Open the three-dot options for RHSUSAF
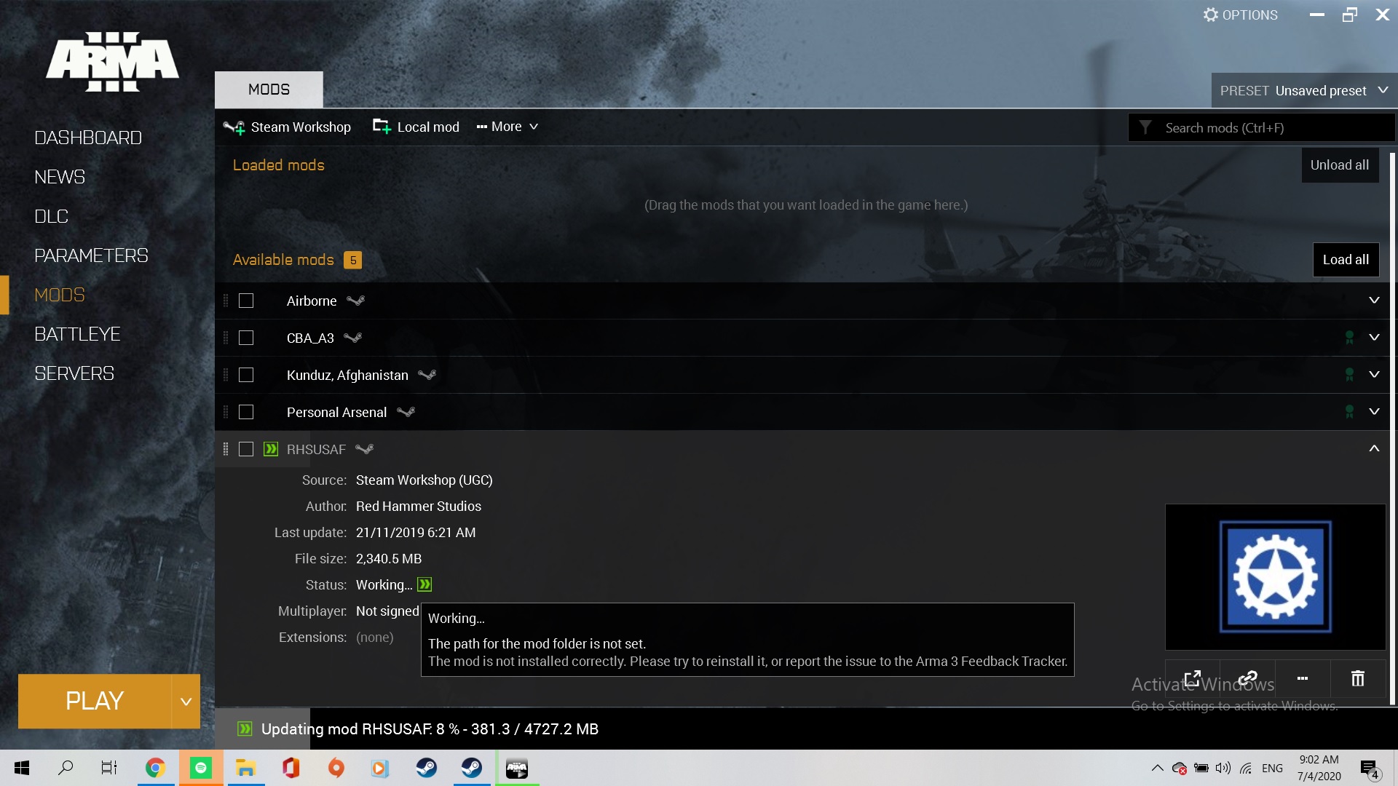1398x786 pixels. 1303,679
